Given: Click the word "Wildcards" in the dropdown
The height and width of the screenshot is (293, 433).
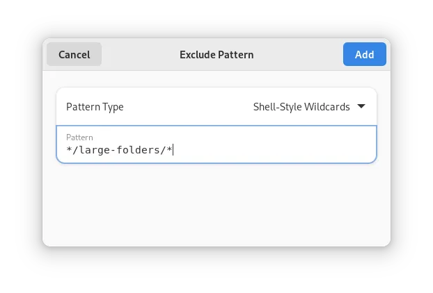Looking at the screenshot, I should click(x=327, y=107).
